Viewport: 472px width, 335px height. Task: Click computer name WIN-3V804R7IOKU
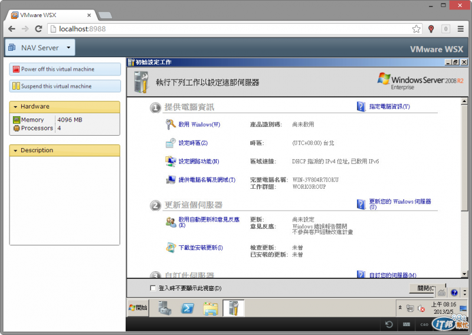[316, 180]
